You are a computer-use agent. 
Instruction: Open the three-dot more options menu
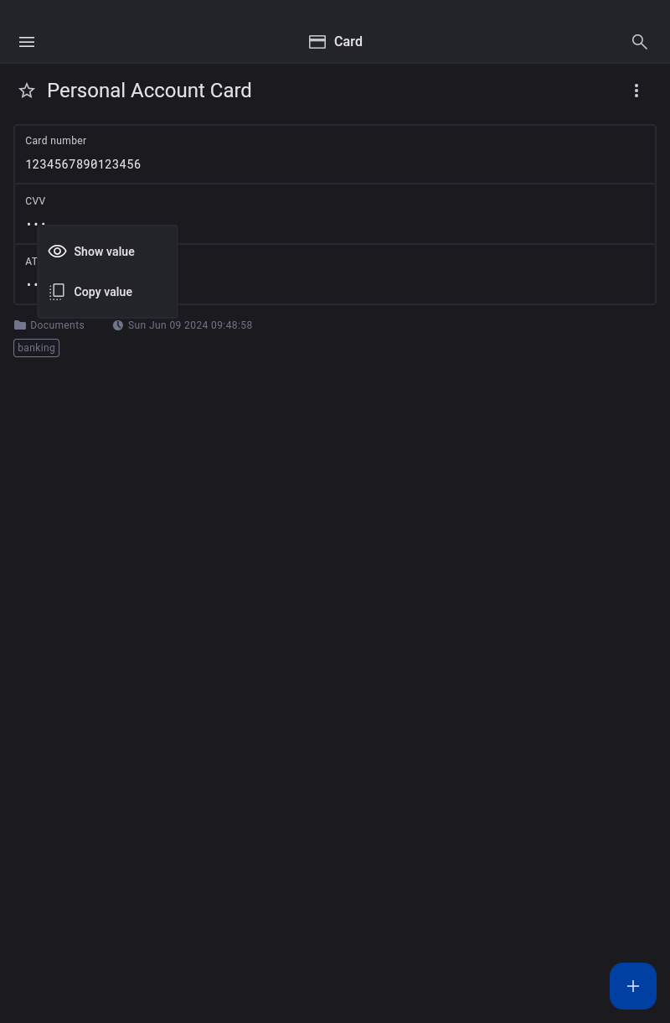pos(636,91)
